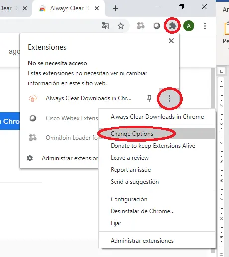Click the OmniJoin Loader list entry
229x257 pixels.
(72, 138)
